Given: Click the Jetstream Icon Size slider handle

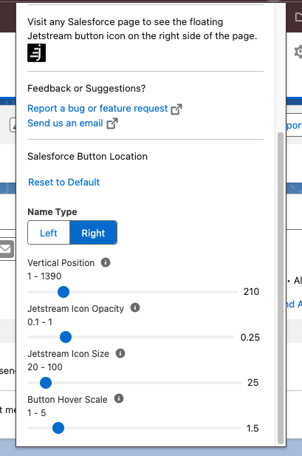Looking at the screenshot, I should 46,383.
